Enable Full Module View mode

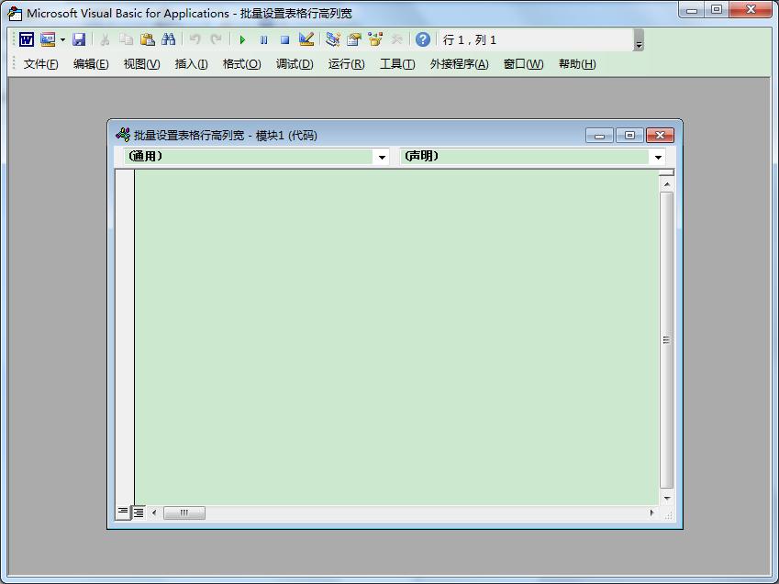(137, 512)
